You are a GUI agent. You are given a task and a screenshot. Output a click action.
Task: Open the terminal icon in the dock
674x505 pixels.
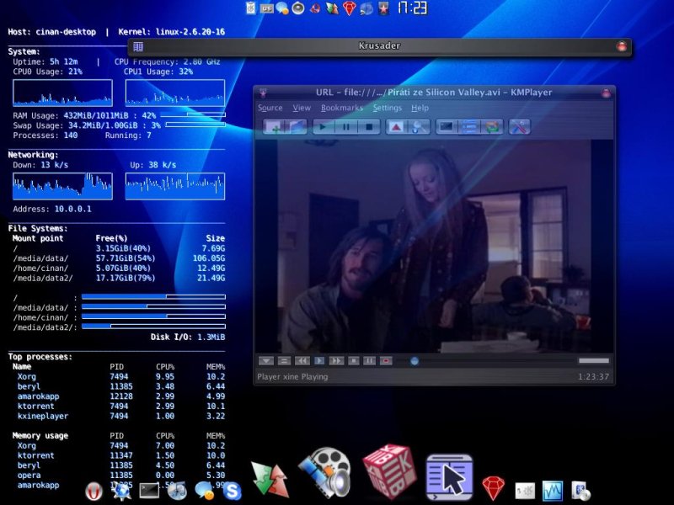pyautogui.click(x=149, y=491)
